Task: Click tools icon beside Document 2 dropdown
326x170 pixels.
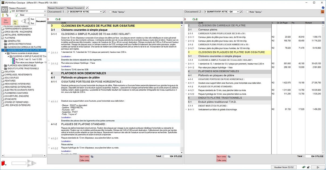Action: click(241, 12)
